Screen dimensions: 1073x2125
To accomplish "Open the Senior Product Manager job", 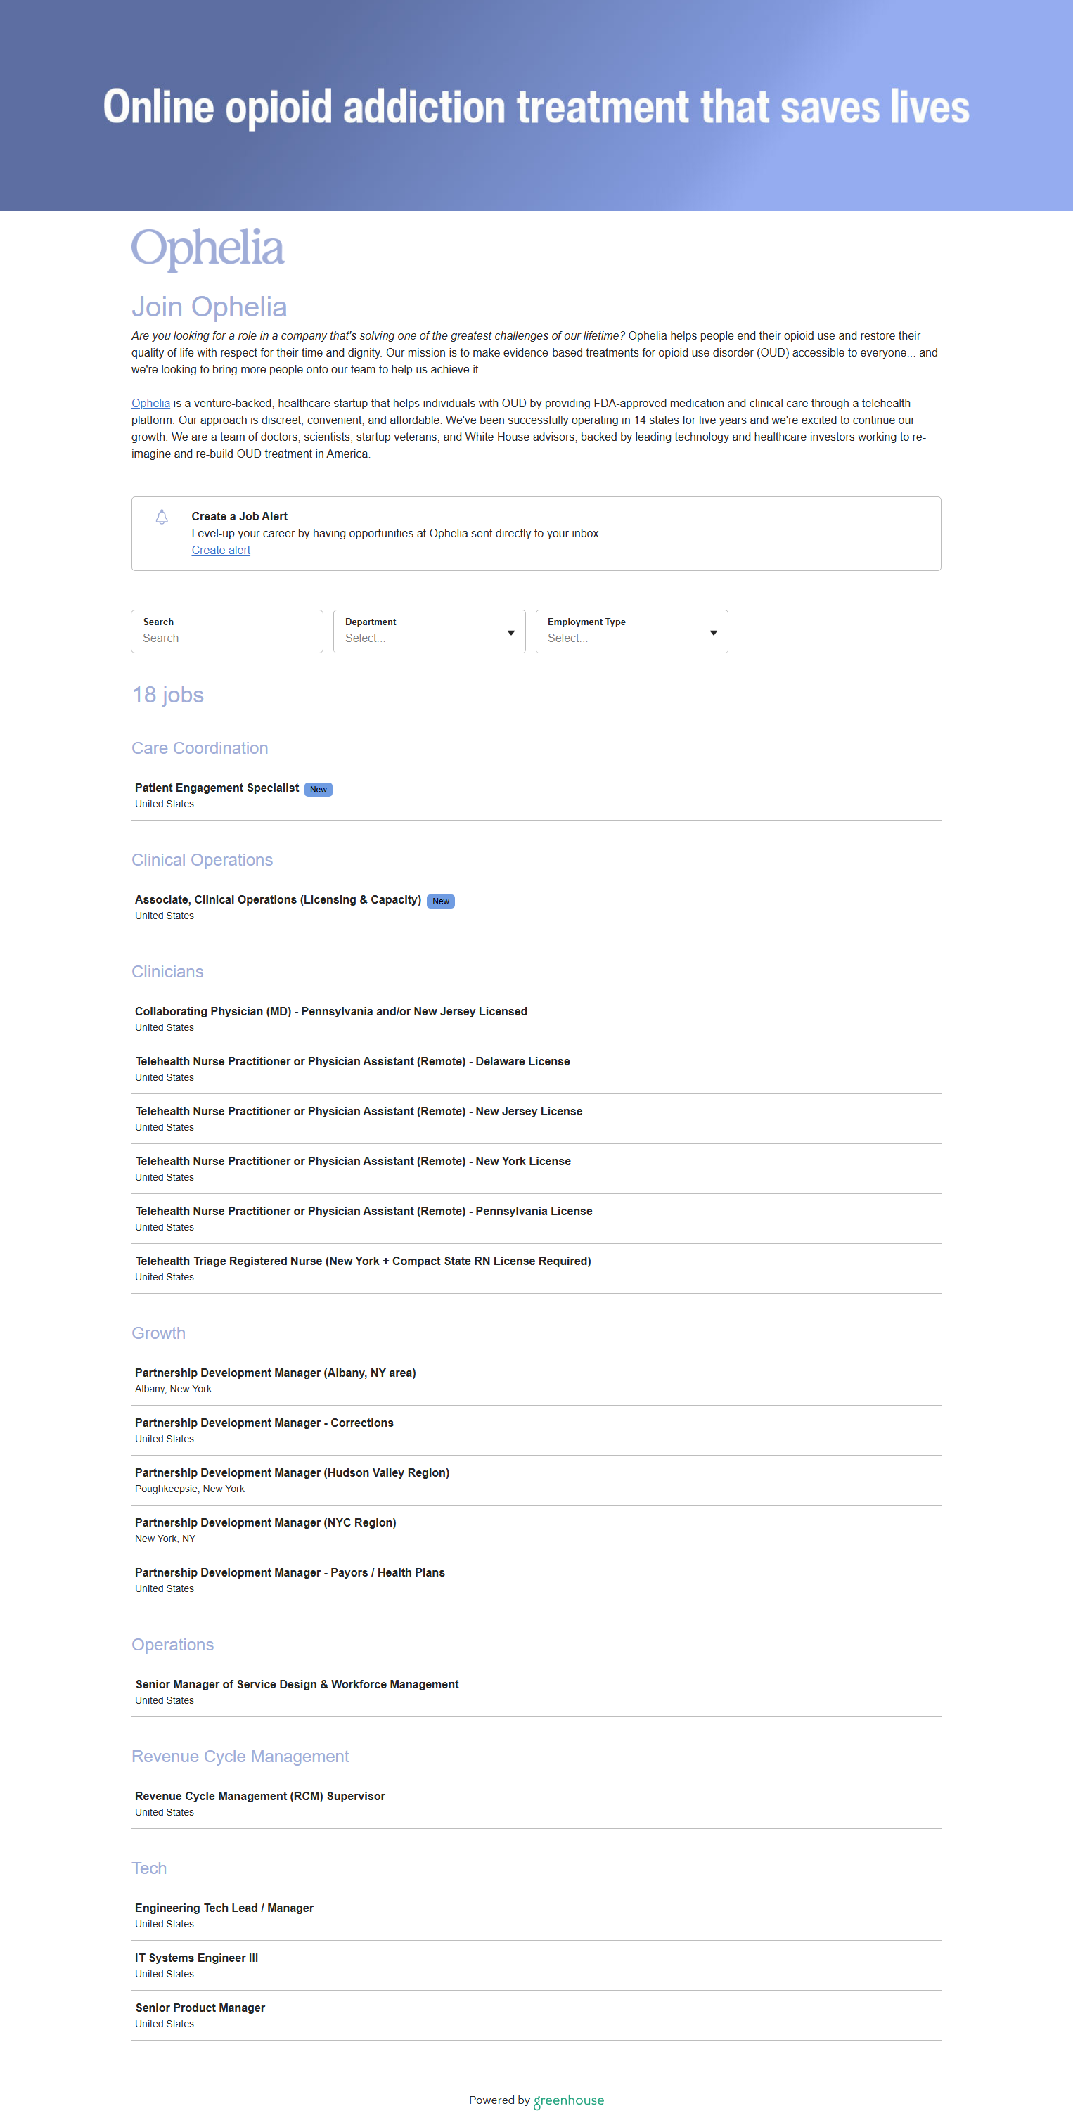I will tap(536, 2015).
